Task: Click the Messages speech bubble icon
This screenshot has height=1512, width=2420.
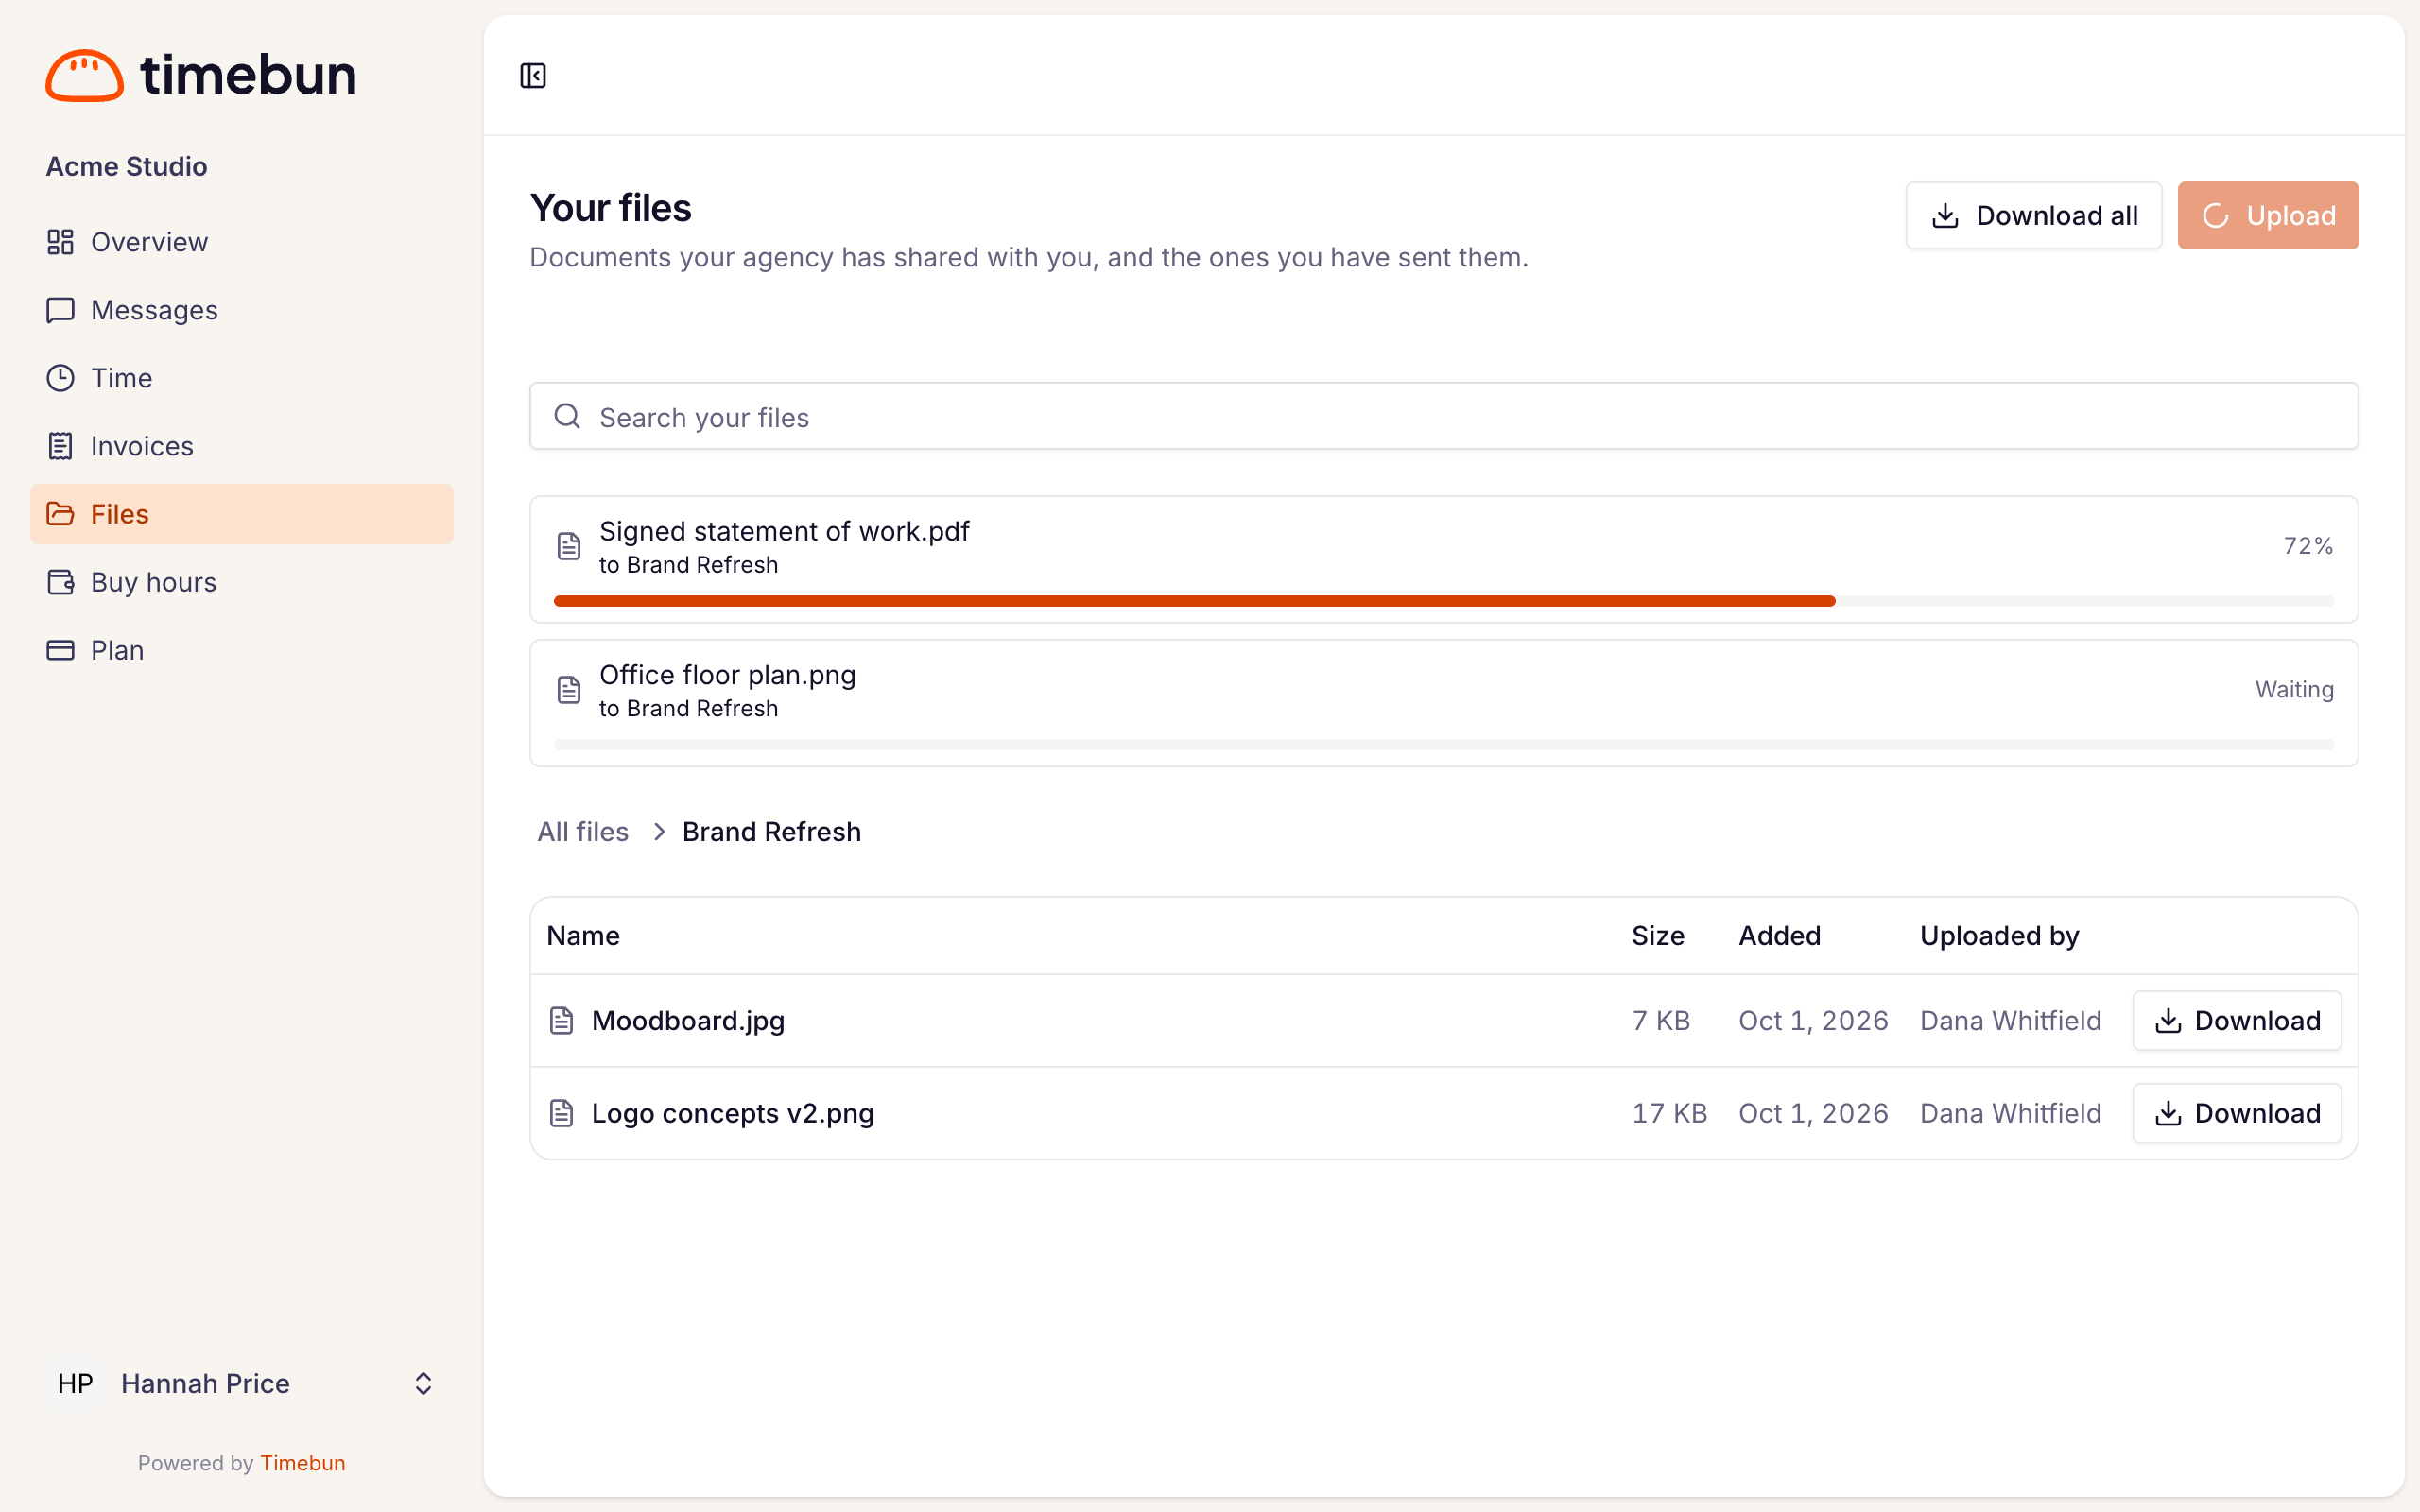Action: (x=61, y=310)
